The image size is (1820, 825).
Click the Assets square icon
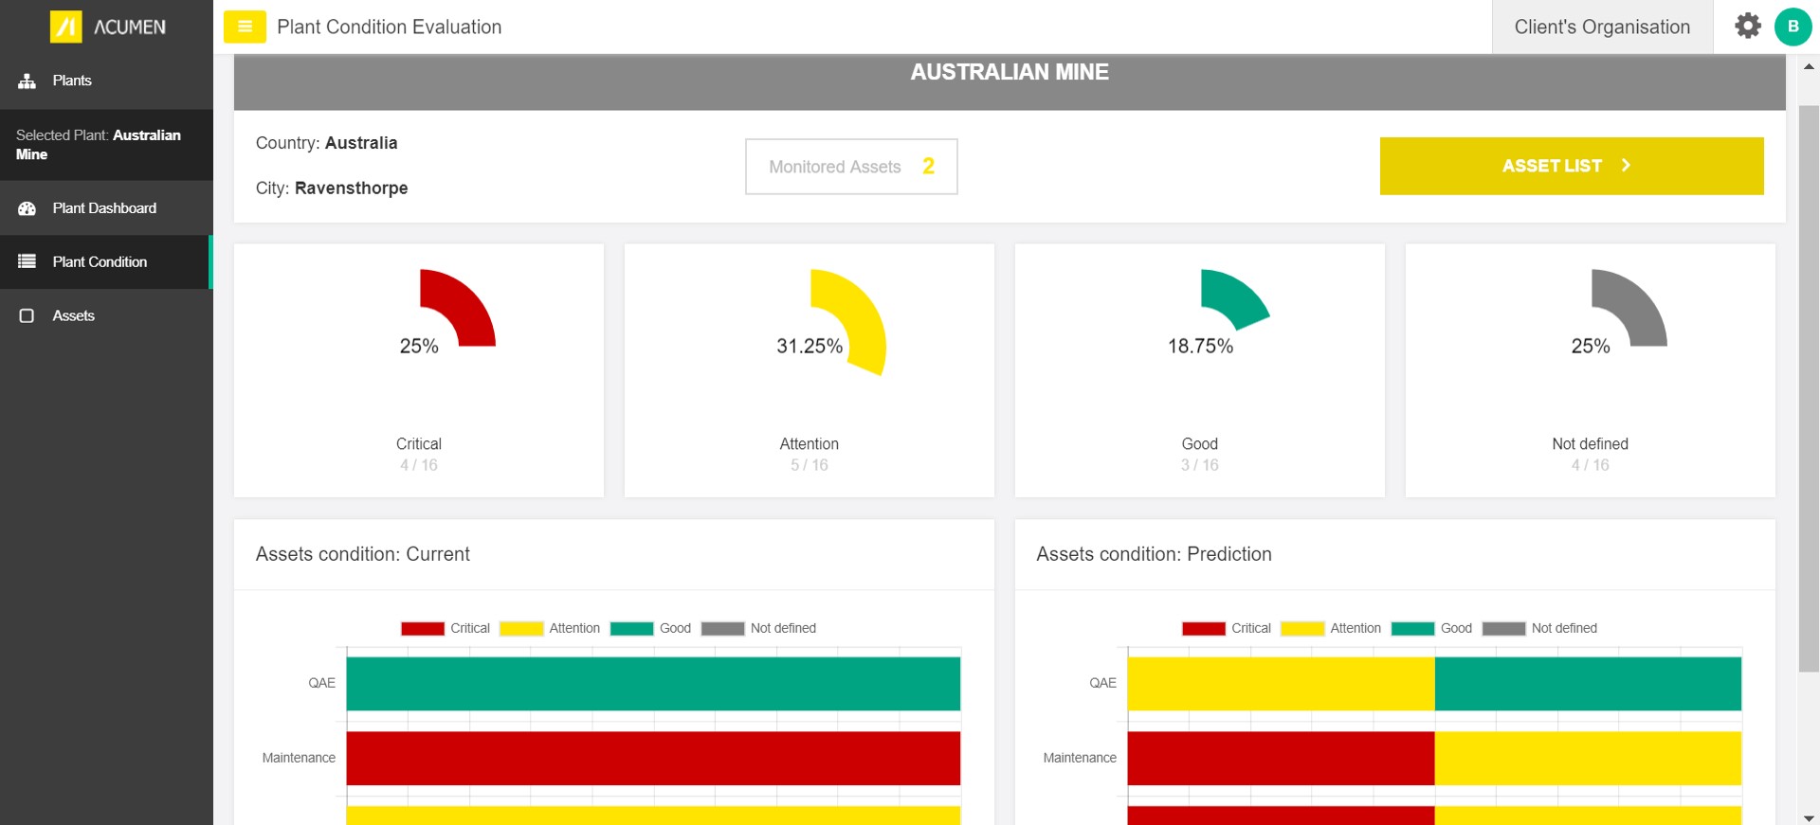coord(27,315)
